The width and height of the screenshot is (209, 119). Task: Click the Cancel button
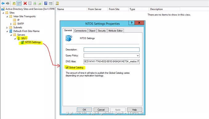pos(101,110)
